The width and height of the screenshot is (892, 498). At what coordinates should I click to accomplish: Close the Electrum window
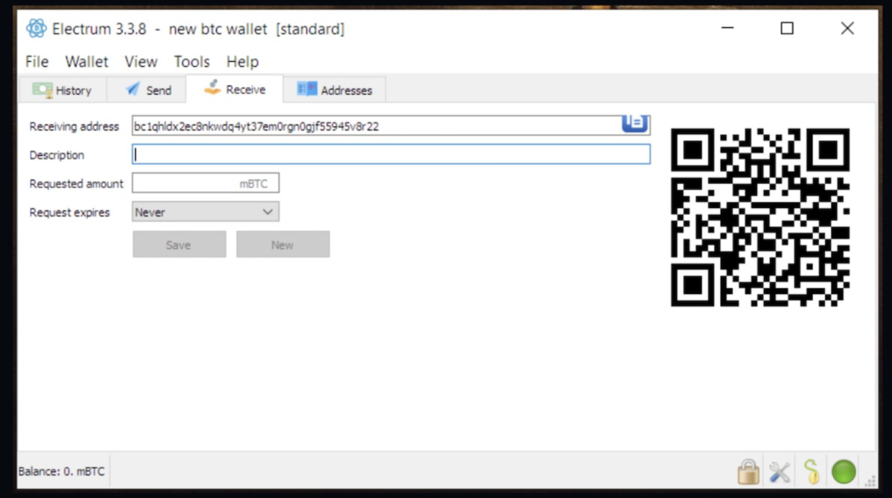pos(847,28)
